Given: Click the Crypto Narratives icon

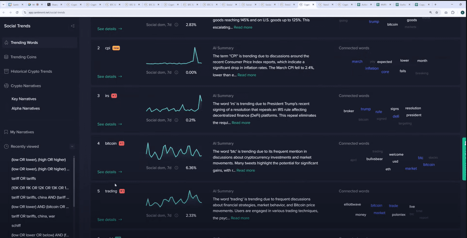Looking at the screenshot, I should (6, 86).
